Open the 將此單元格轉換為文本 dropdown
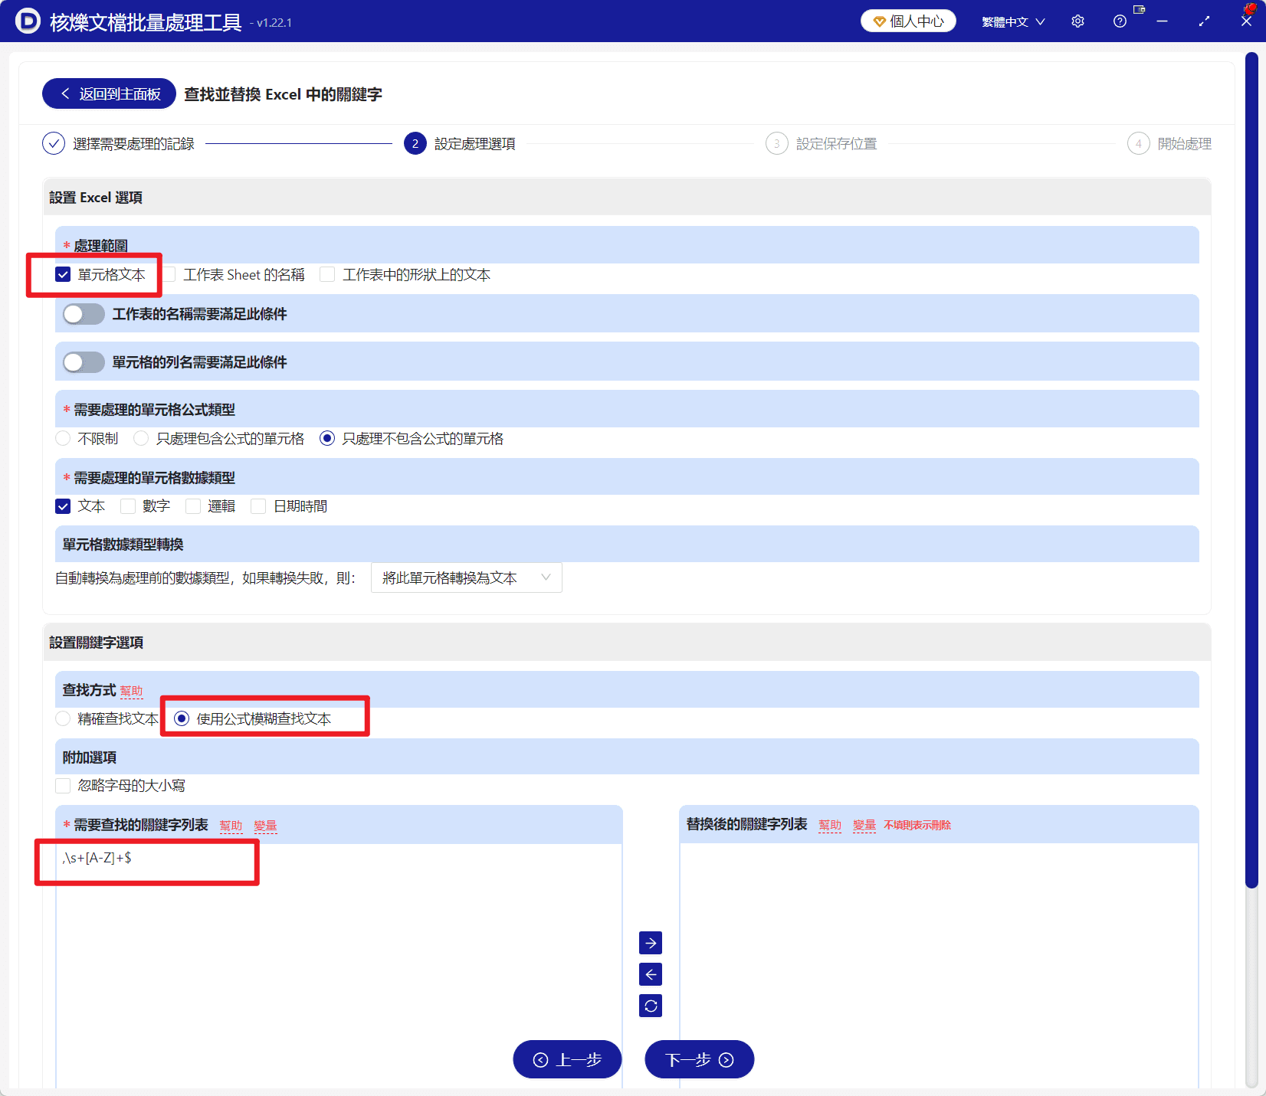Image resolution: width=1266 pixels, height=1096 pixels. click(x=466, y=577)
